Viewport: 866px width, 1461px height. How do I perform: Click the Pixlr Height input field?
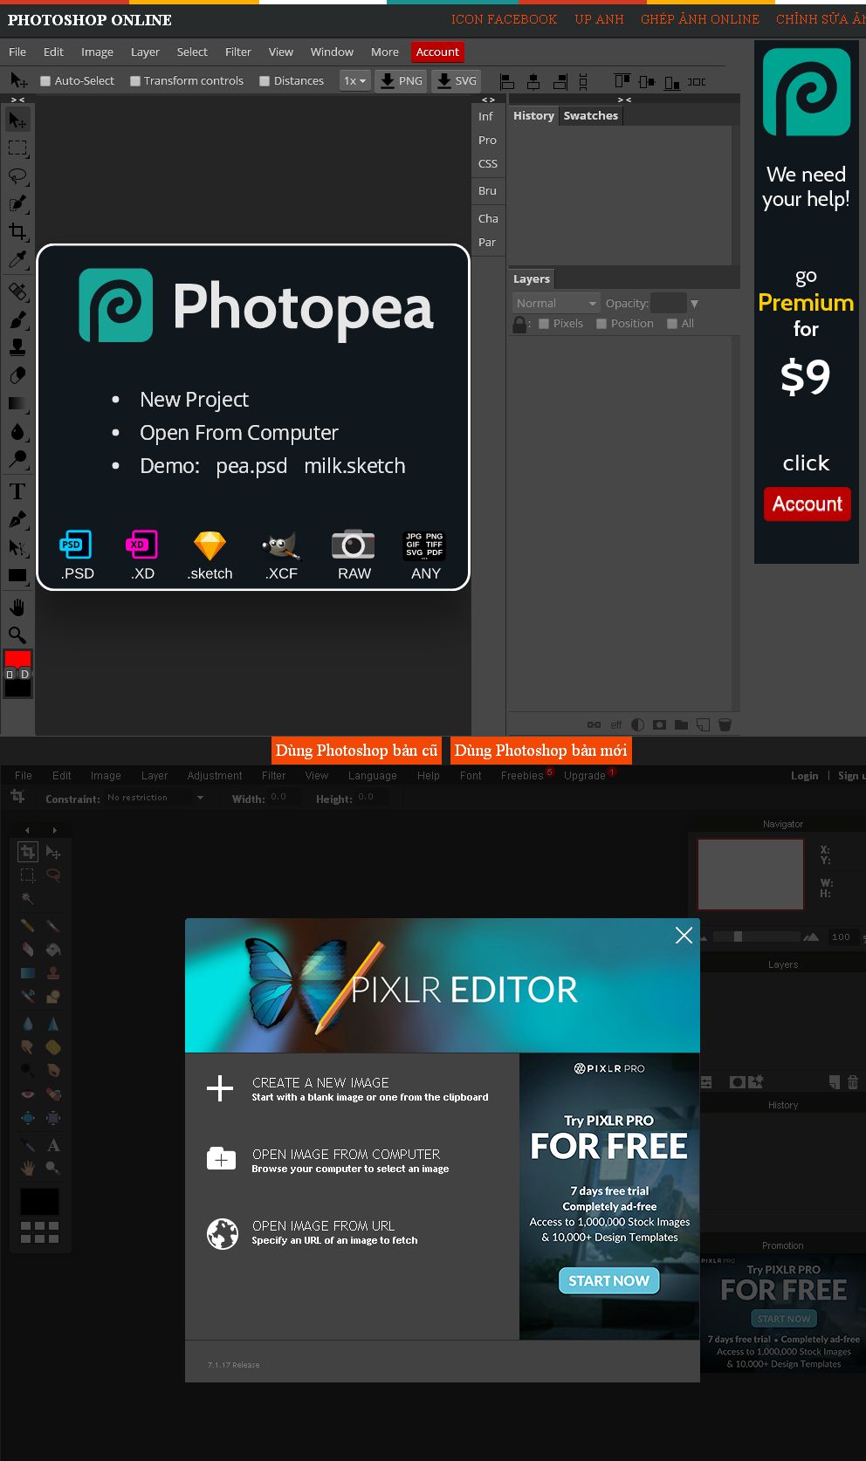click(x=374, y=798)
